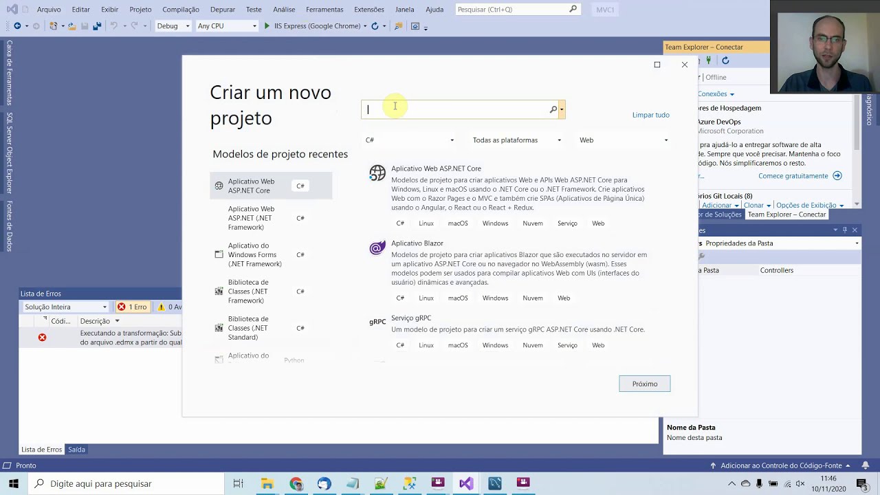Viewport: 880px width, 495px height.
Task: Click the save all toolbar icon
Action: [97, 26]
